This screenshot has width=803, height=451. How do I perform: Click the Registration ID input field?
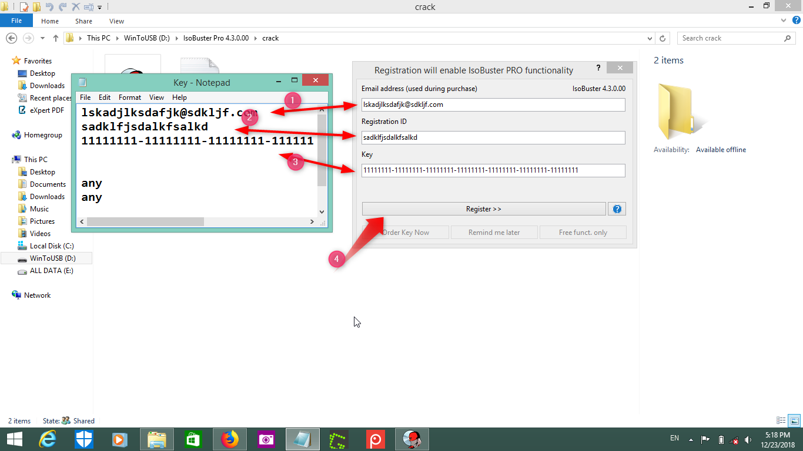493,137
